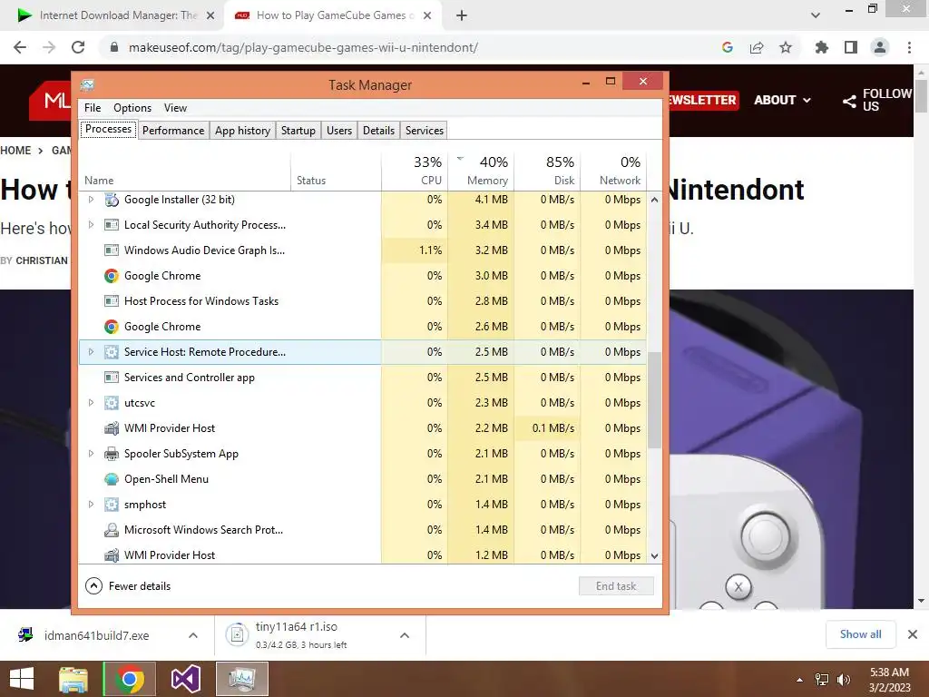Switch to the Startup tab
929x697 pixels.
point(298,131)
